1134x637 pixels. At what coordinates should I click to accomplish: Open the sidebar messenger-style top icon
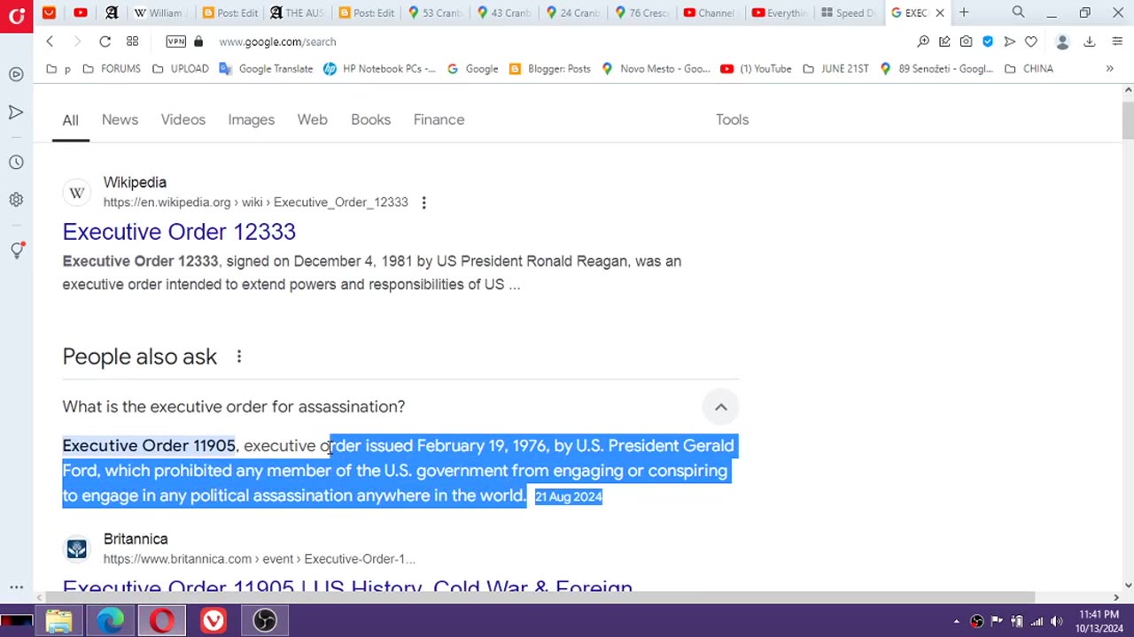point(16,74)
